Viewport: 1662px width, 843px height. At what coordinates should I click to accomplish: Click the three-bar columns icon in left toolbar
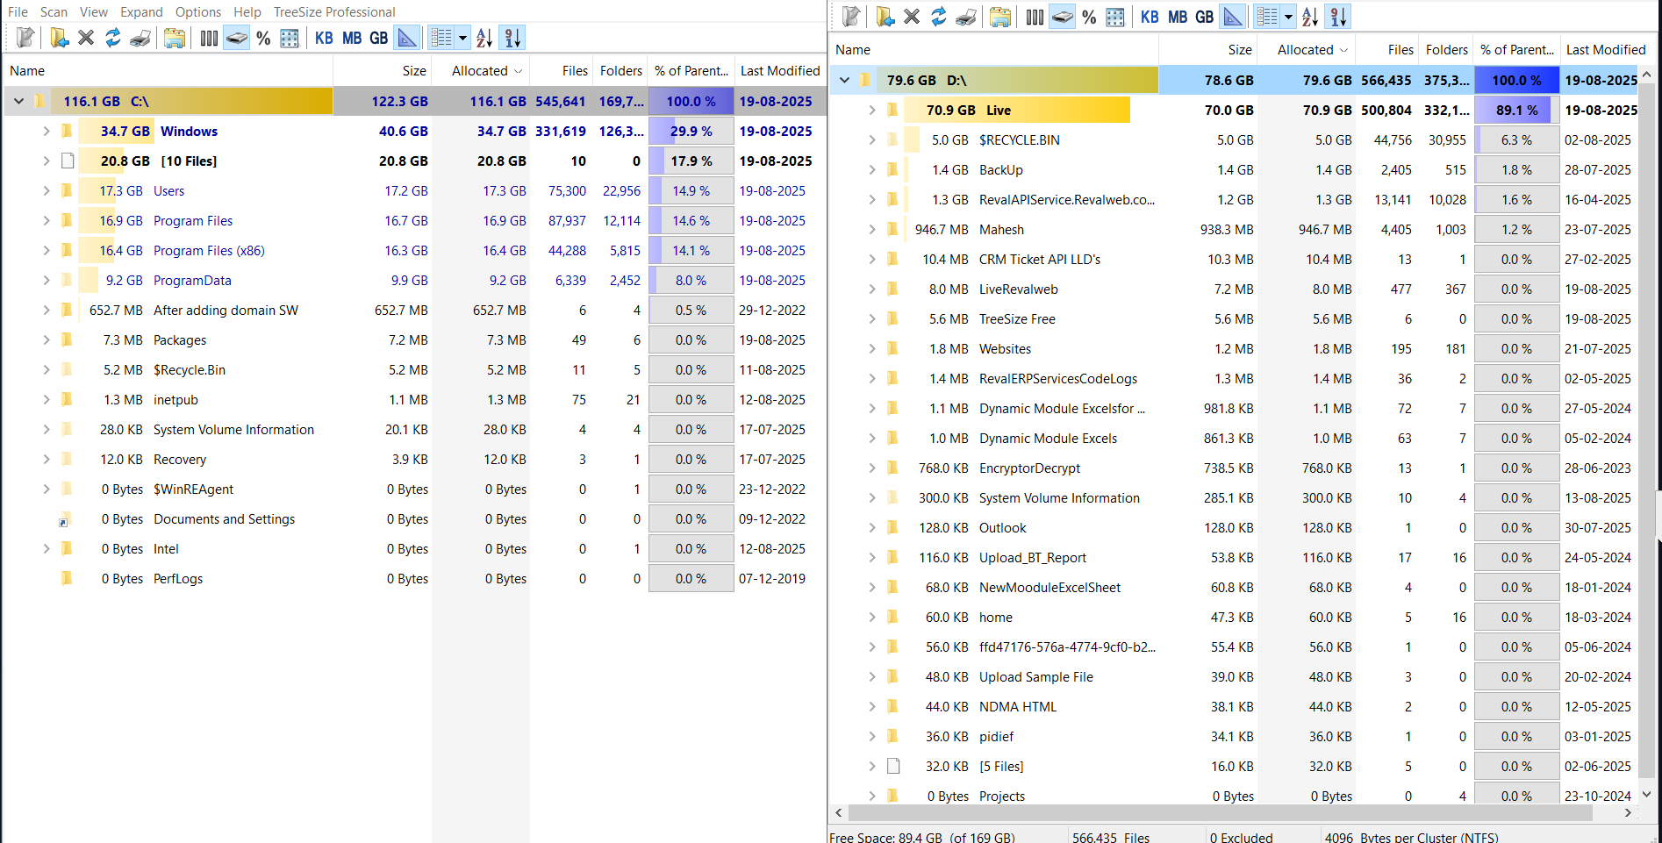209,38
